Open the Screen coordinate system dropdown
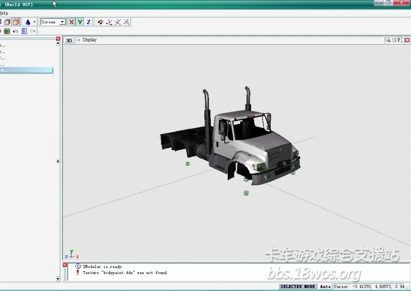Screen dimensions: 411x291 63,22
